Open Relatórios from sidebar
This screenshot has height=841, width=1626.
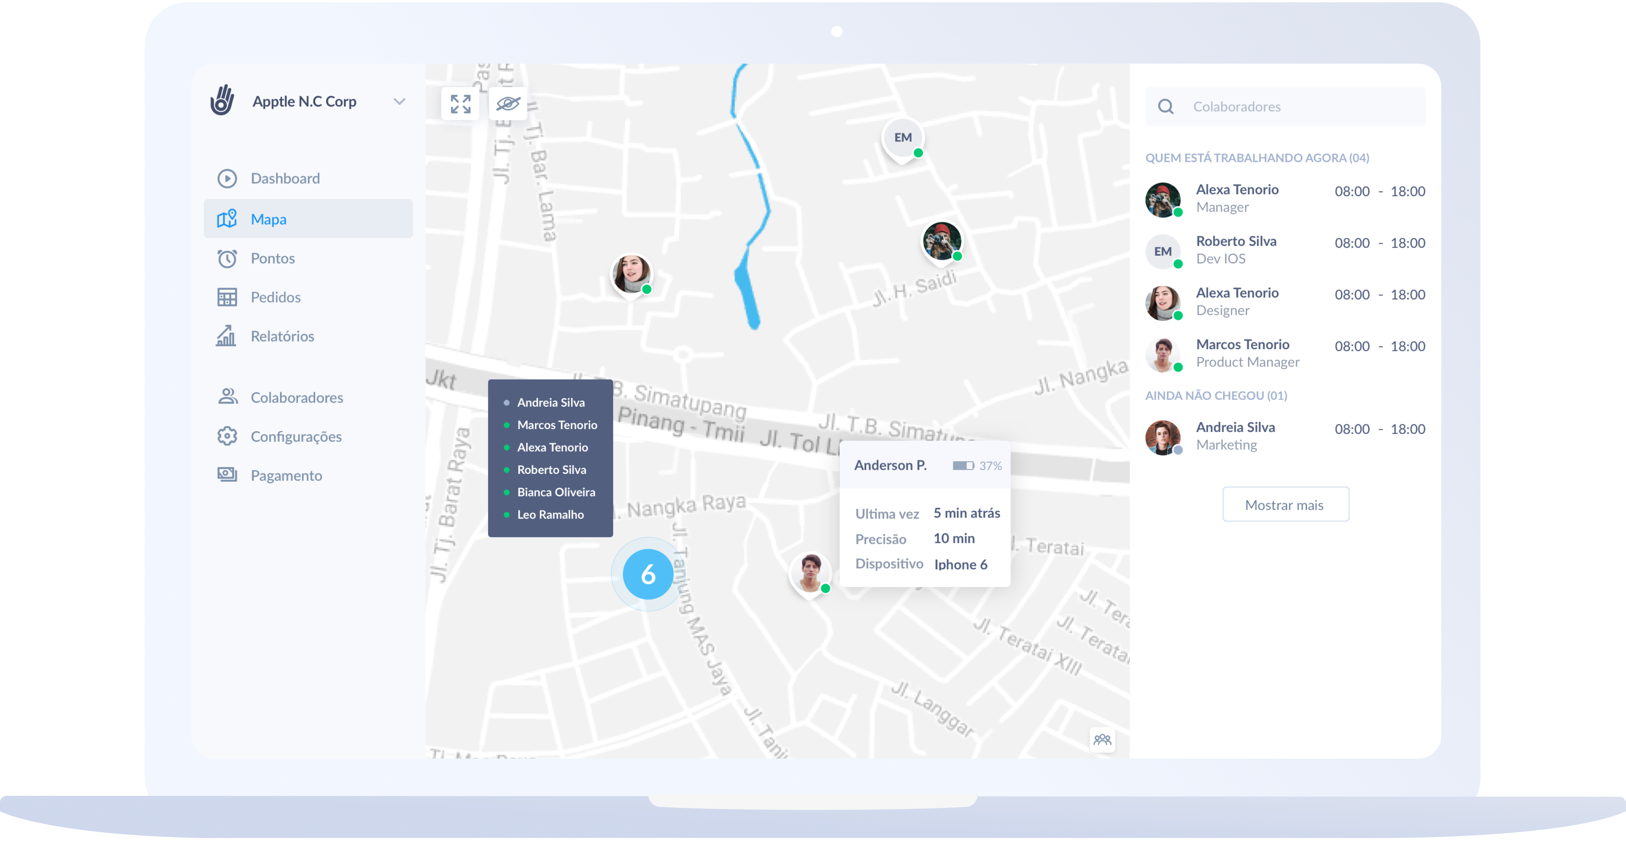pyautogui.click(x=282, y=336)
